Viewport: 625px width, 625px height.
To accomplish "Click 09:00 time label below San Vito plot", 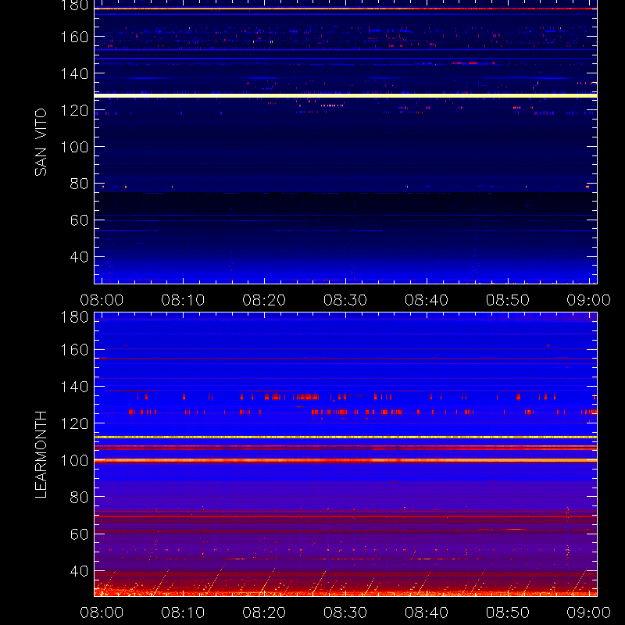I will [589, 300].
